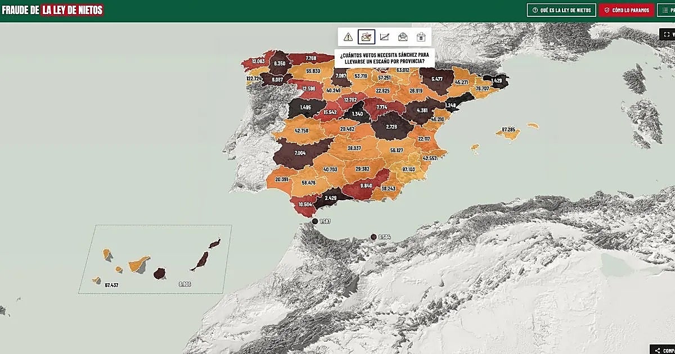Click the list icon button in header

[x=666, y=10]
